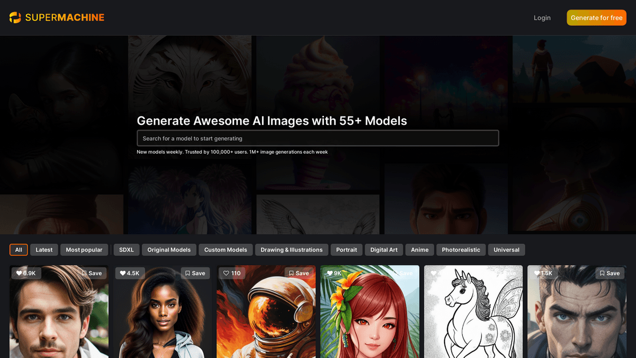Like the 110 heart on astronaut card
This screenshot has height=358, width=636.
click(232, 273)
